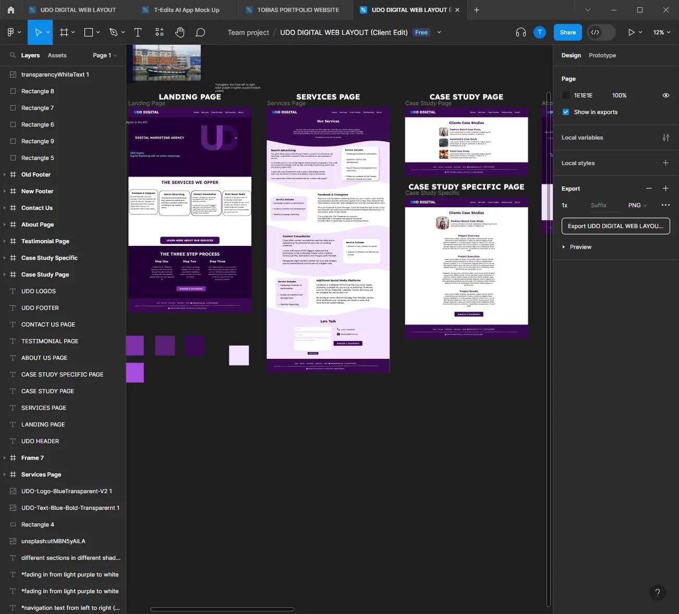Expand the Old Footer frame layer

point(5,174)
